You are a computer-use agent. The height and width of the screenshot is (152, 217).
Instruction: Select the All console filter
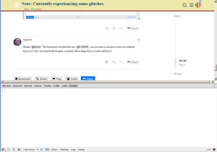47,149
